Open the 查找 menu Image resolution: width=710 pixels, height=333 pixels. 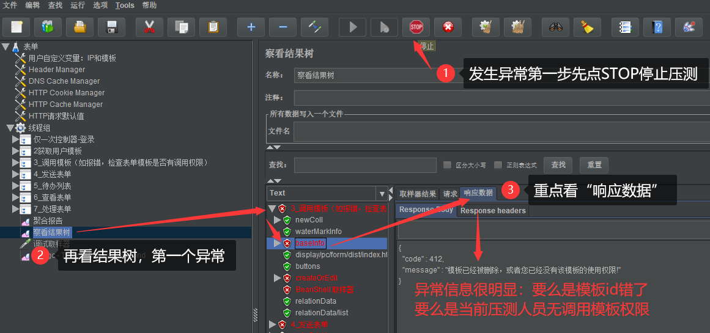point(55,5)
